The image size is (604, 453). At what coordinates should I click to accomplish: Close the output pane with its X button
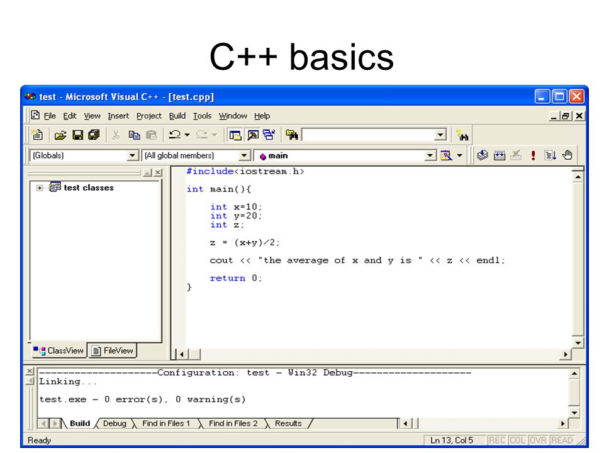click(30, 372)
